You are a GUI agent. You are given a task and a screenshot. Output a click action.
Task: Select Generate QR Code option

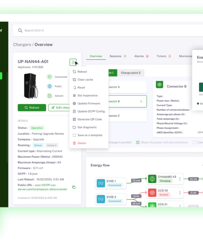pyautogui.click(x=89, y=119)
